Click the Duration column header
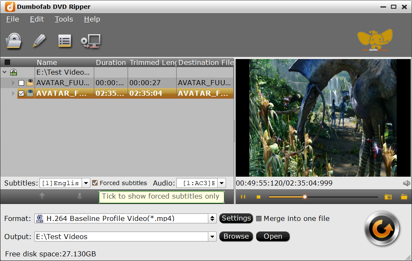Image resolution: width=412 pixels, height=261 pixels. point(111,62)
